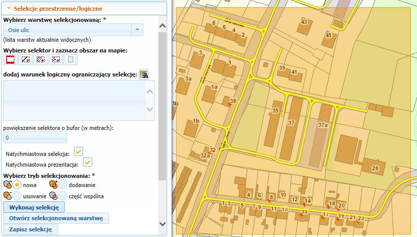Toggle the 'Natychmiastowa prezentacja' checkbox
Screen dimensions: 417x237
coord(88,162)
